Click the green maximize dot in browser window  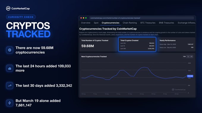(86, 18)
